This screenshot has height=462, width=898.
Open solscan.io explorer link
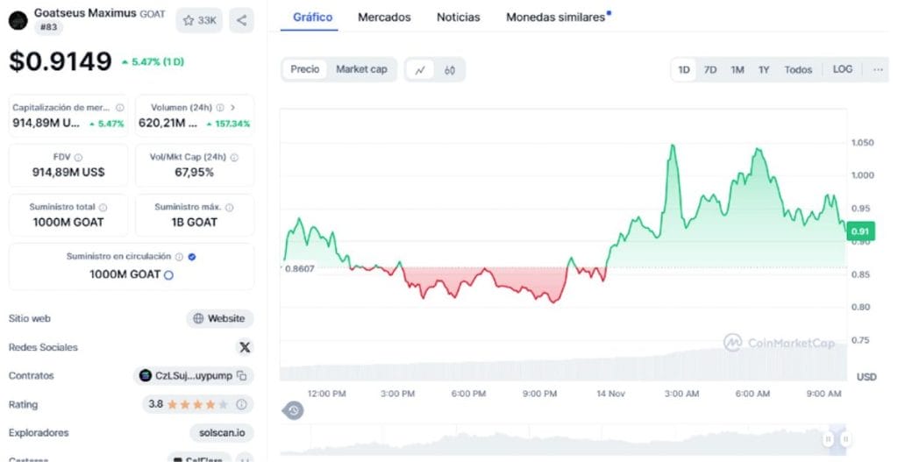(222, 433)
